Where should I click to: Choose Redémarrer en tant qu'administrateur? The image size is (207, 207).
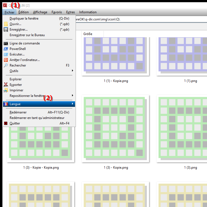[39, 118]
